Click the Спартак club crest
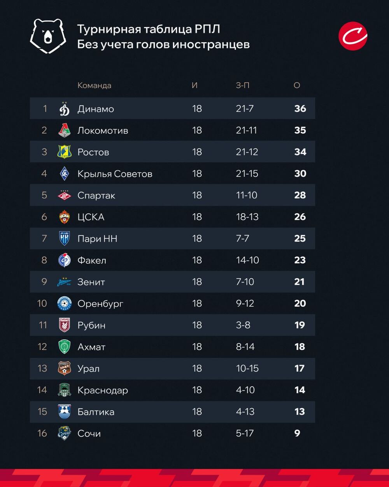Image resolution: width=389 pixels, height=487 pixels. click(65, 195)
